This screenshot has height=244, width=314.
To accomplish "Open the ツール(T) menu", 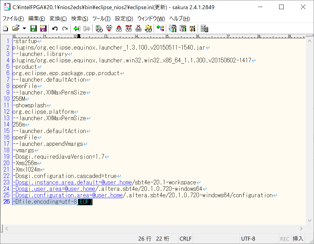I will (x=101, y=19).
